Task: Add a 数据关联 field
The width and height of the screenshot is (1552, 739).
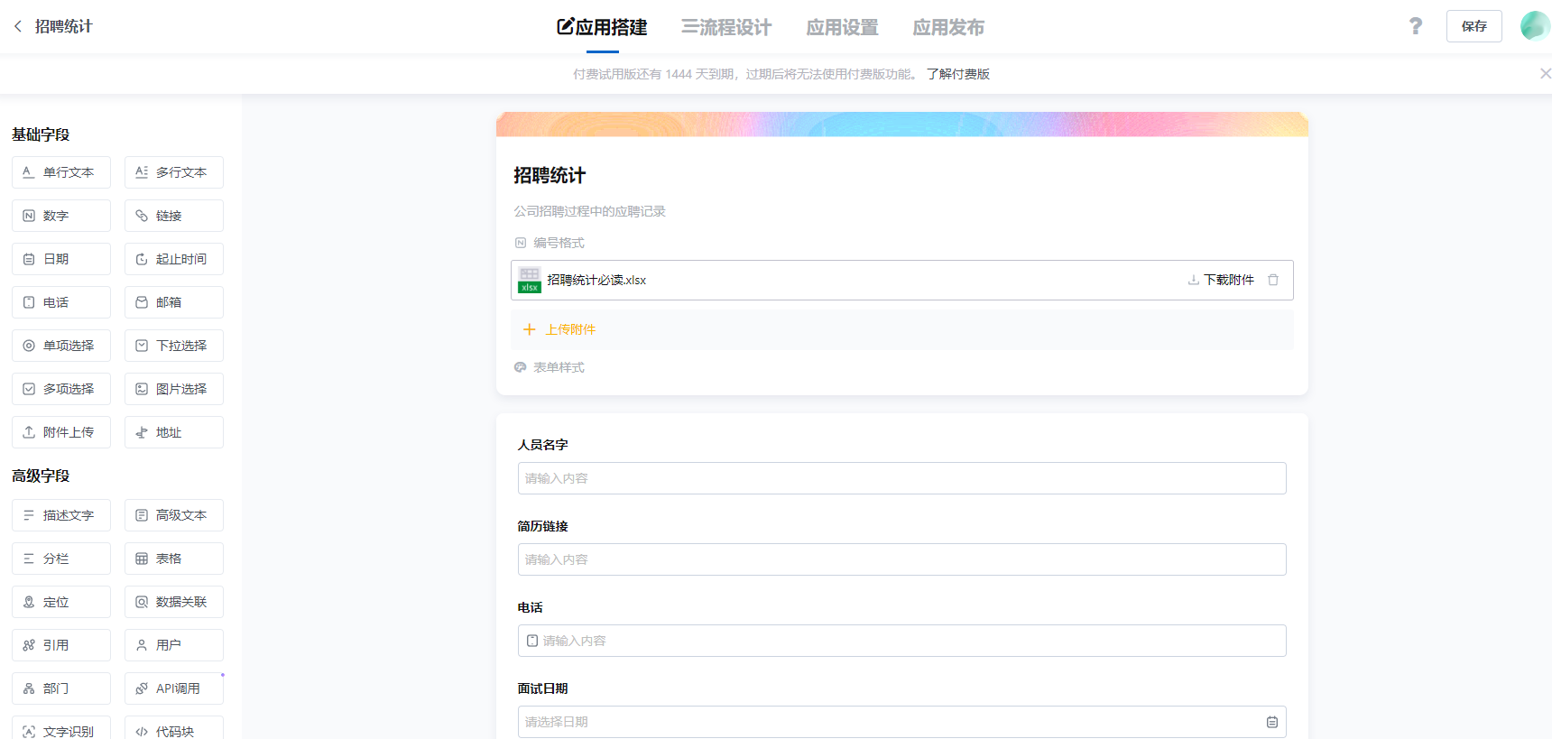Action: (174, 602)
